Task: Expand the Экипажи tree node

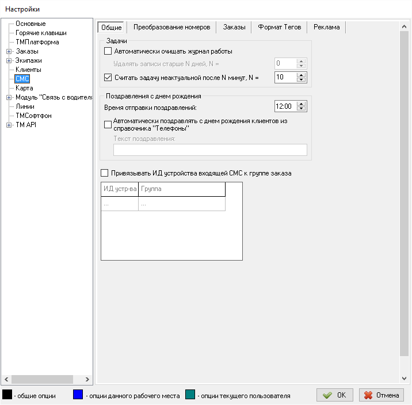Action: pos(9,60)
